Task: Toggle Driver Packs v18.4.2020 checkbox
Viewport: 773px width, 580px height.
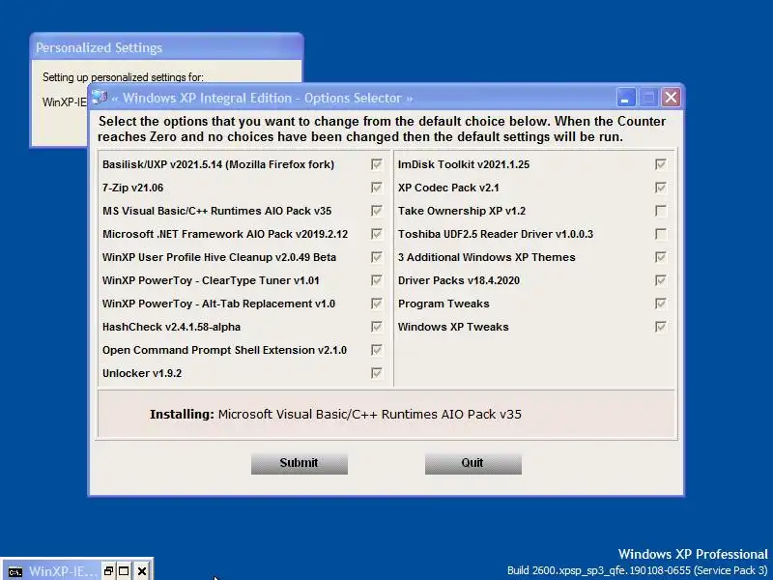Action: (x=661, y=280)
